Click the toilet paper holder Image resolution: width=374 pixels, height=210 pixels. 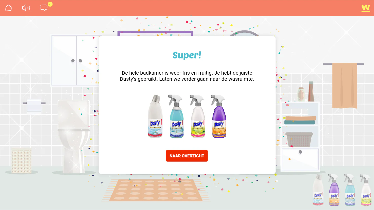coord(34,105)
